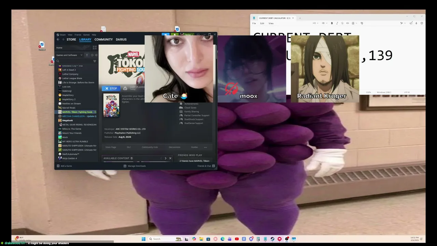The height and width of the screenshot is (246, 437).
Task: Switch to the LIBRARY tab in Steam
Action: click(x=85, y=39)
